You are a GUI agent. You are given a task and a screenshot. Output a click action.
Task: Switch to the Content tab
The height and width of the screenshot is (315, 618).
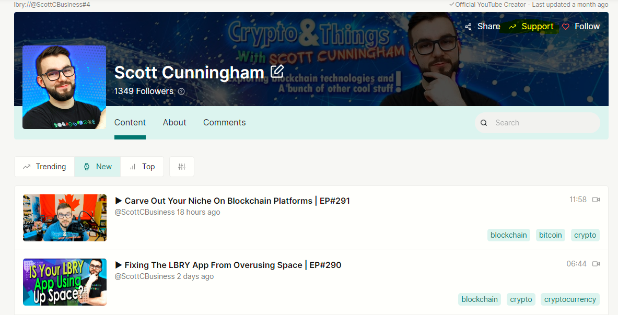pyautogui.click(x=130, y=123)
